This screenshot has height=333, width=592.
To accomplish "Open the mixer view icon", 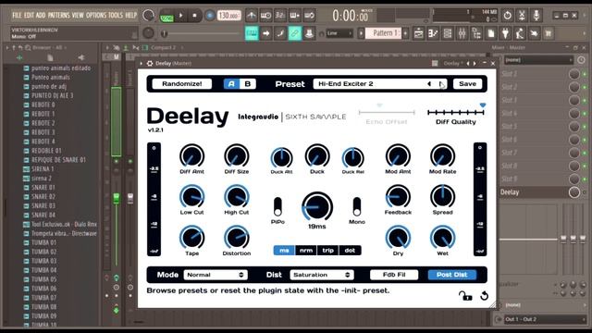I will [462, 33].
